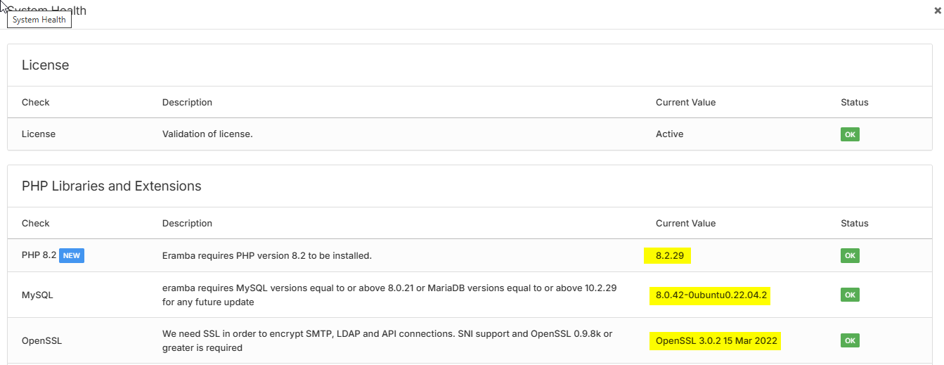This screenshot has height=365, width=944.
Task: Click the highlighted 8.2.29 PHP version value
Action: pyautogui.click(x=669, y=256)
